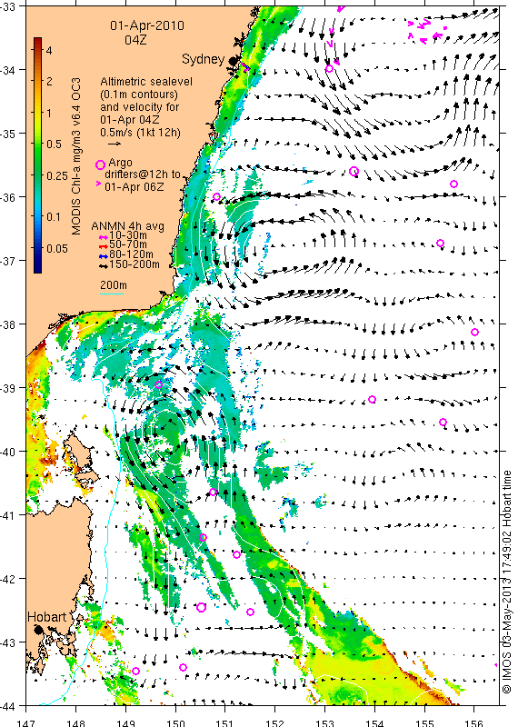Click the magenta drifter arrowhead legend symbol

point(98,184)
